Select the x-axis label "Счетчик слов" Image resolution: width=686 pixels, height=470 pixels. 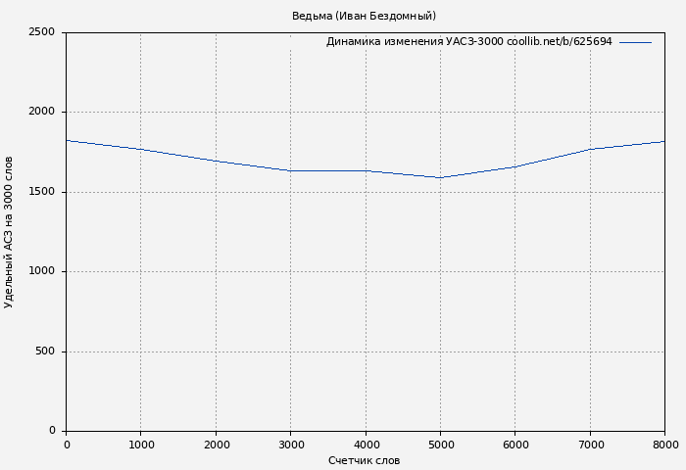click(364, 460)
